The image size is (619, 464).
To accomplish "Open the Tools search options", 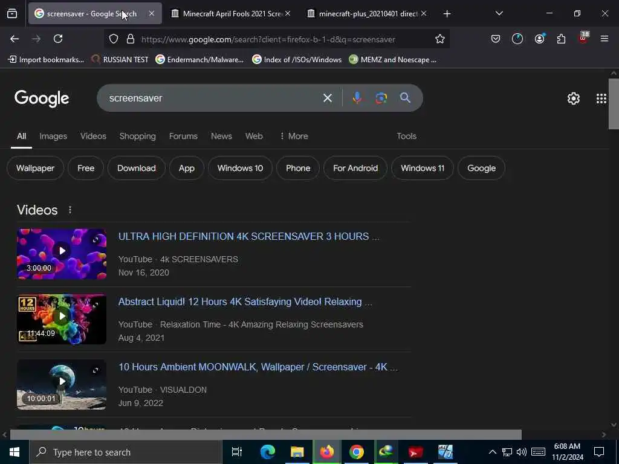I will coord(406,136).
